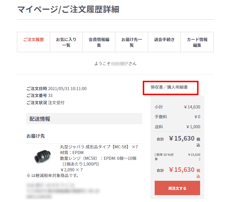Click the お届け先 heading

click(x=36, y=136)
